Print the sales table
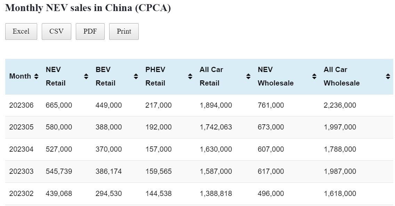 point(124,32)
